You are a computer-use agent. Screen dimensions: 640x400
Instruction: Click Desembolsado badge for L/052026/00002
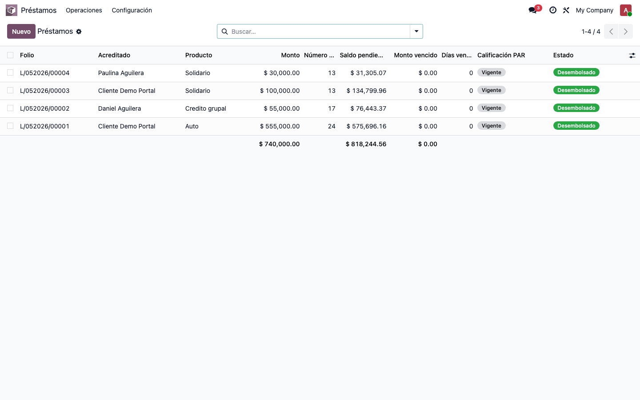[576, 108]
